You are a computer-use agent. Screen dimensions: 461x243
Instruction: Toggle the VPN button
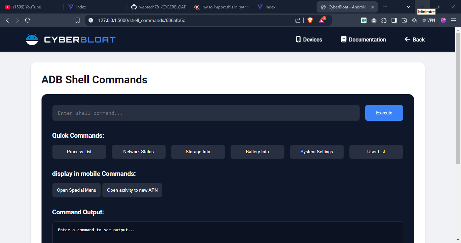tap(429, 20)
